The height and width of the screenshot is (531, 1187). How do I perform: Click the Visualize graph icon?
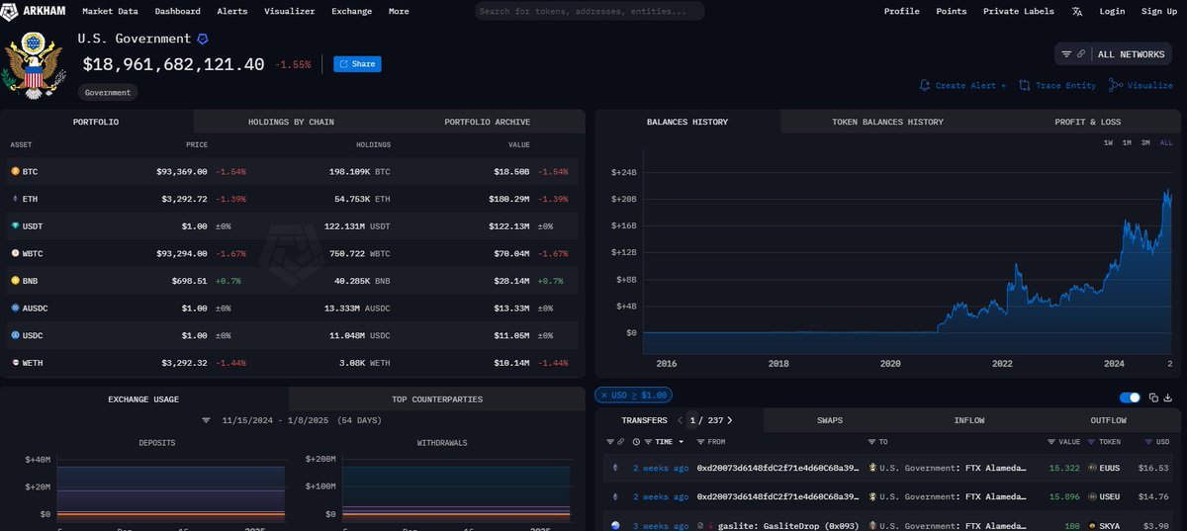click(x=1116, y=86)
